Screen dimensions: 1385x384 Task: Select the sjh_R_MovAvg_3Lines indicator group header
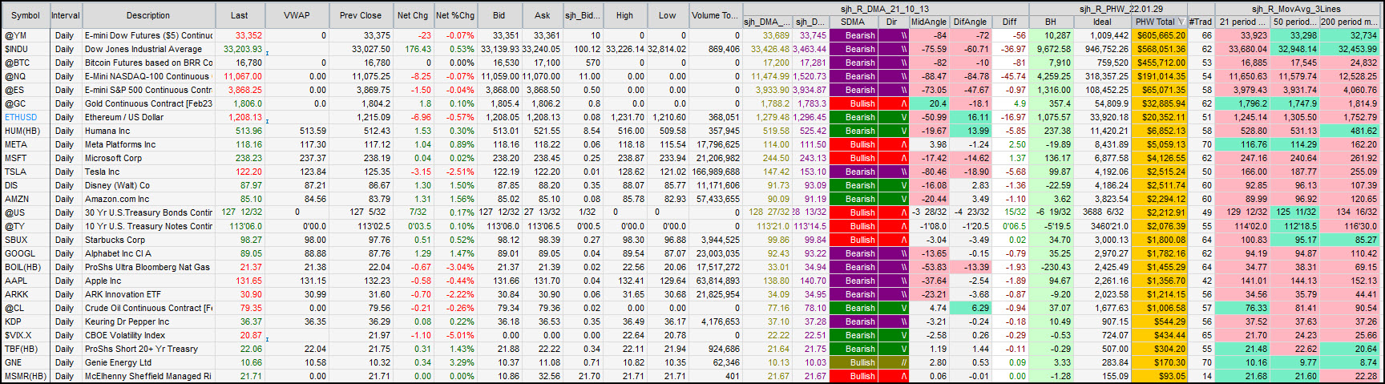point(1296,9)
